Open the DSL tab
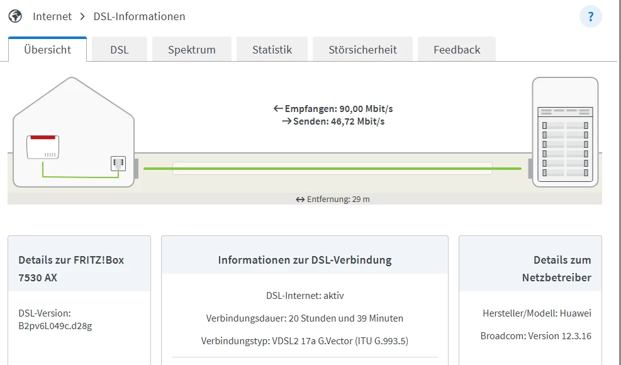621x365 pixels. 119,50
